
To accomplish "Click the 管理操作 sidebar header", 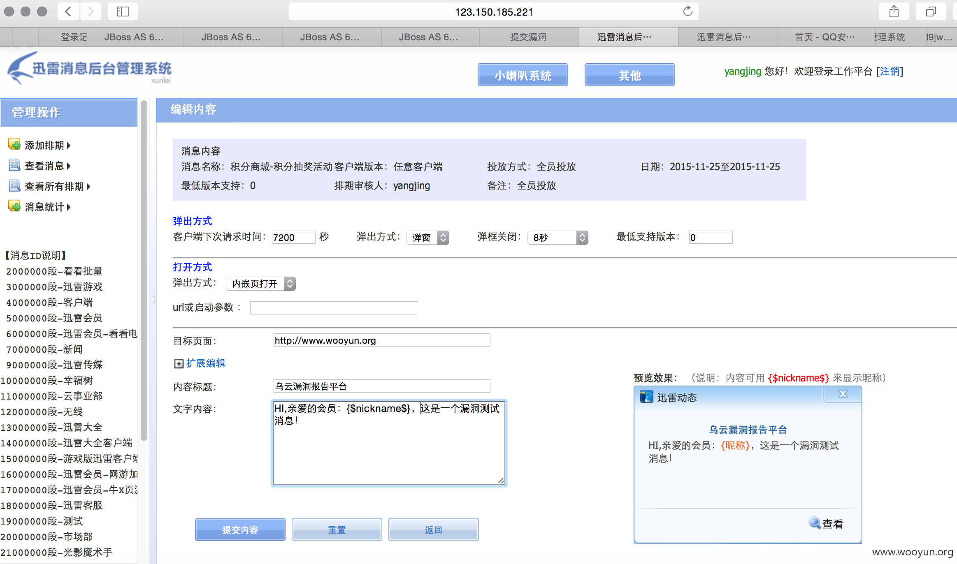I will 69,112.
